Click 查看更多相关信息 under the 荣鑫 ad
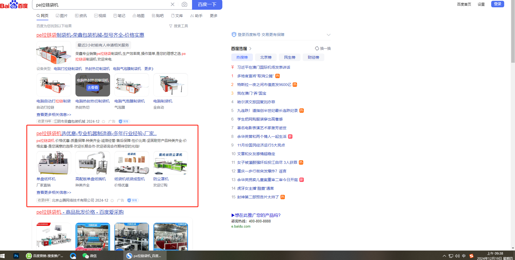This screenshot has height=260, width=515. [x=54, y=115]
